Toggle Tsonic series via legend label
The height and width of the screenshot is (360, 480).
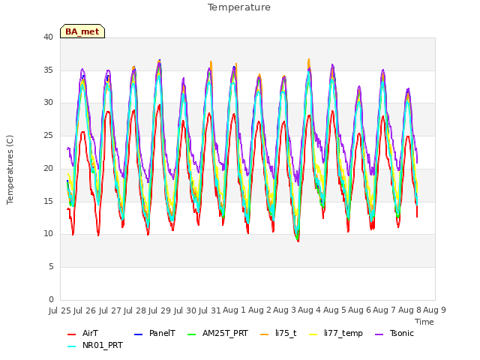click(402, 333)
